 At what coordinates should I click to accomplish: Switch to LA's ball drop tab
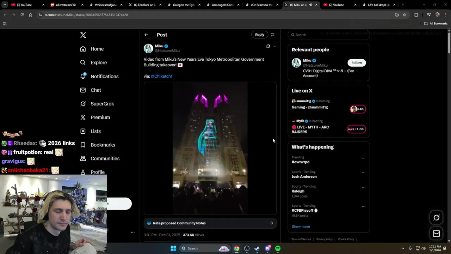(378, 5)
